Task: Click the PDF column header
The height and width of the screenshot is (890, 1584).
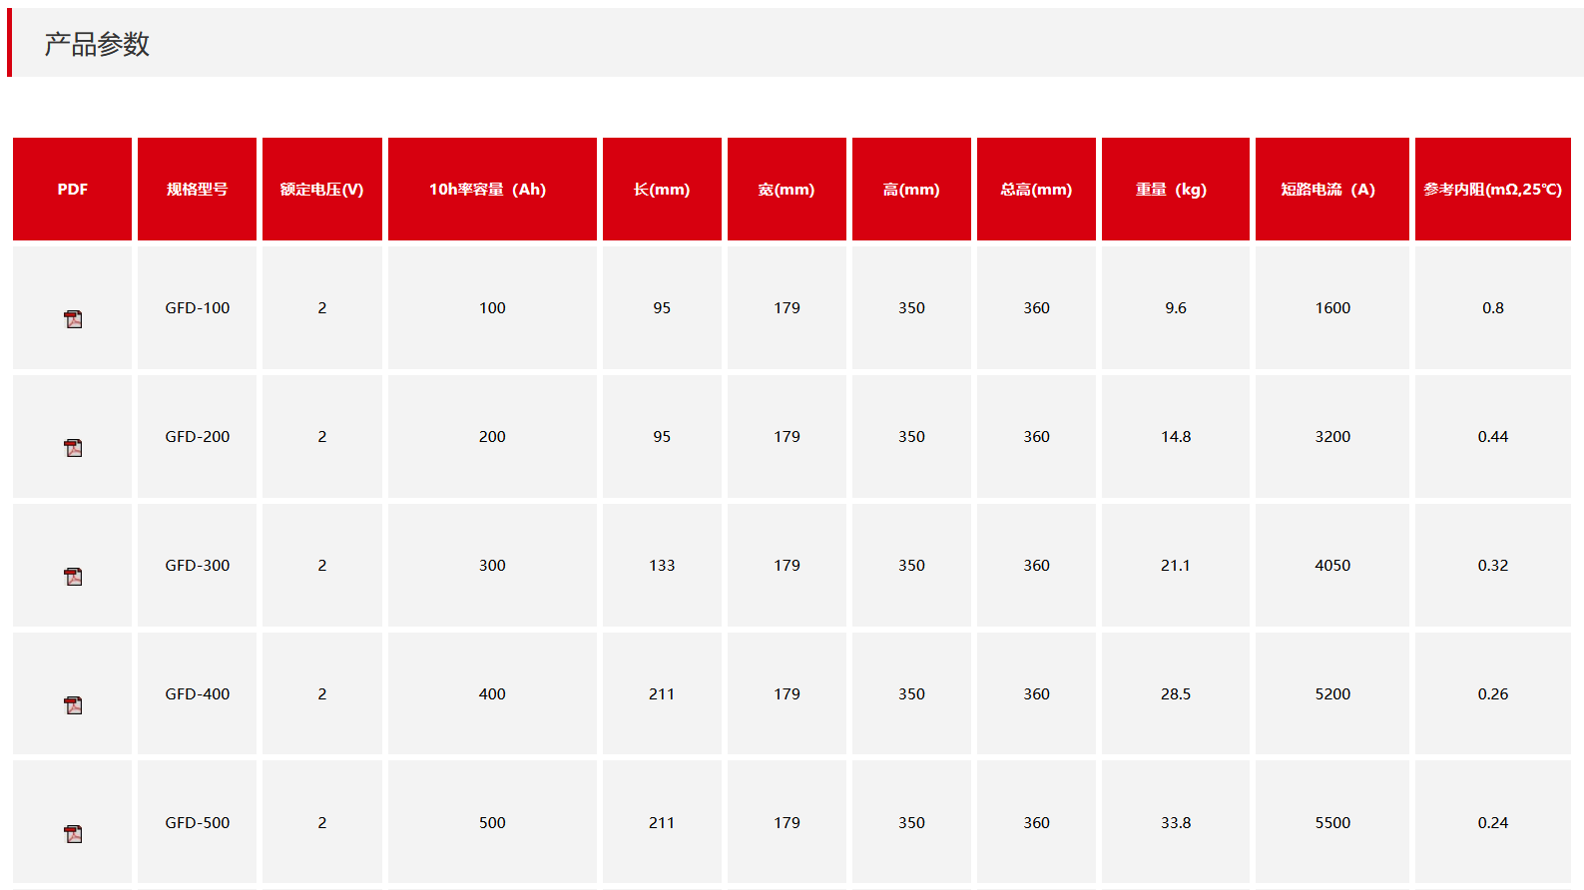Action: click(72, 190)
